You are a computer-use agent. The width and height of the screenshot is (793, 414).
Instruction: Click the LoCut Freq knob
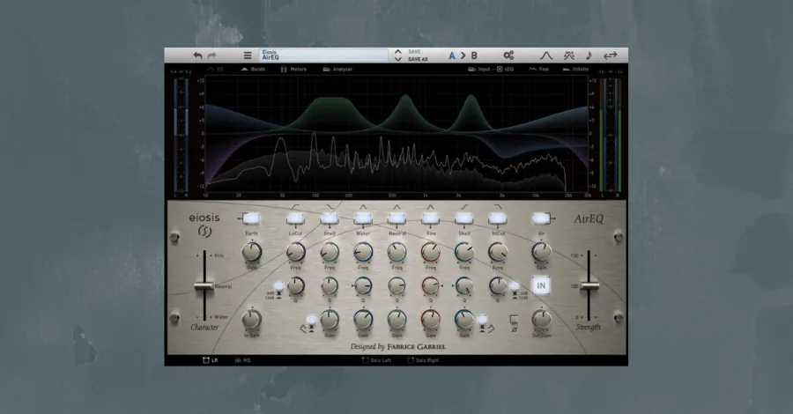296,251
